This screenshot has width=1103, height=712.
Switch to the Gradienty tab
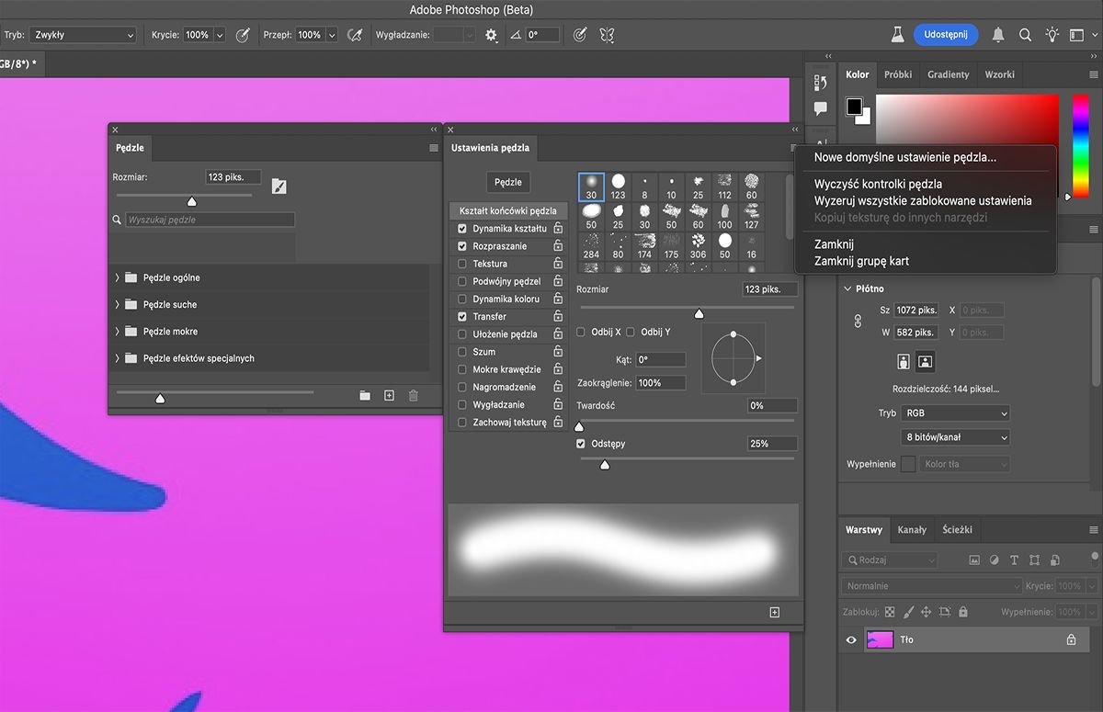click(948, 74)
